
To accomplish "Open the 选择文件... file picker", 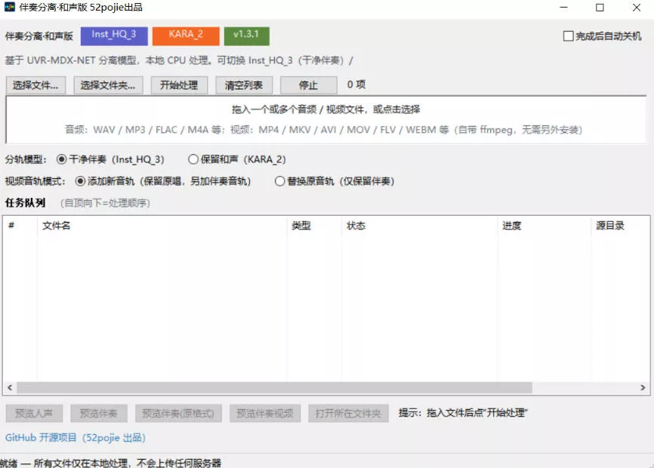I will [x=35, y=85].
